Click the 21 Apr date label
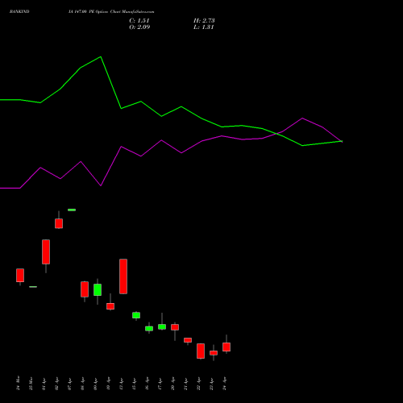 [x=185, y=384]
